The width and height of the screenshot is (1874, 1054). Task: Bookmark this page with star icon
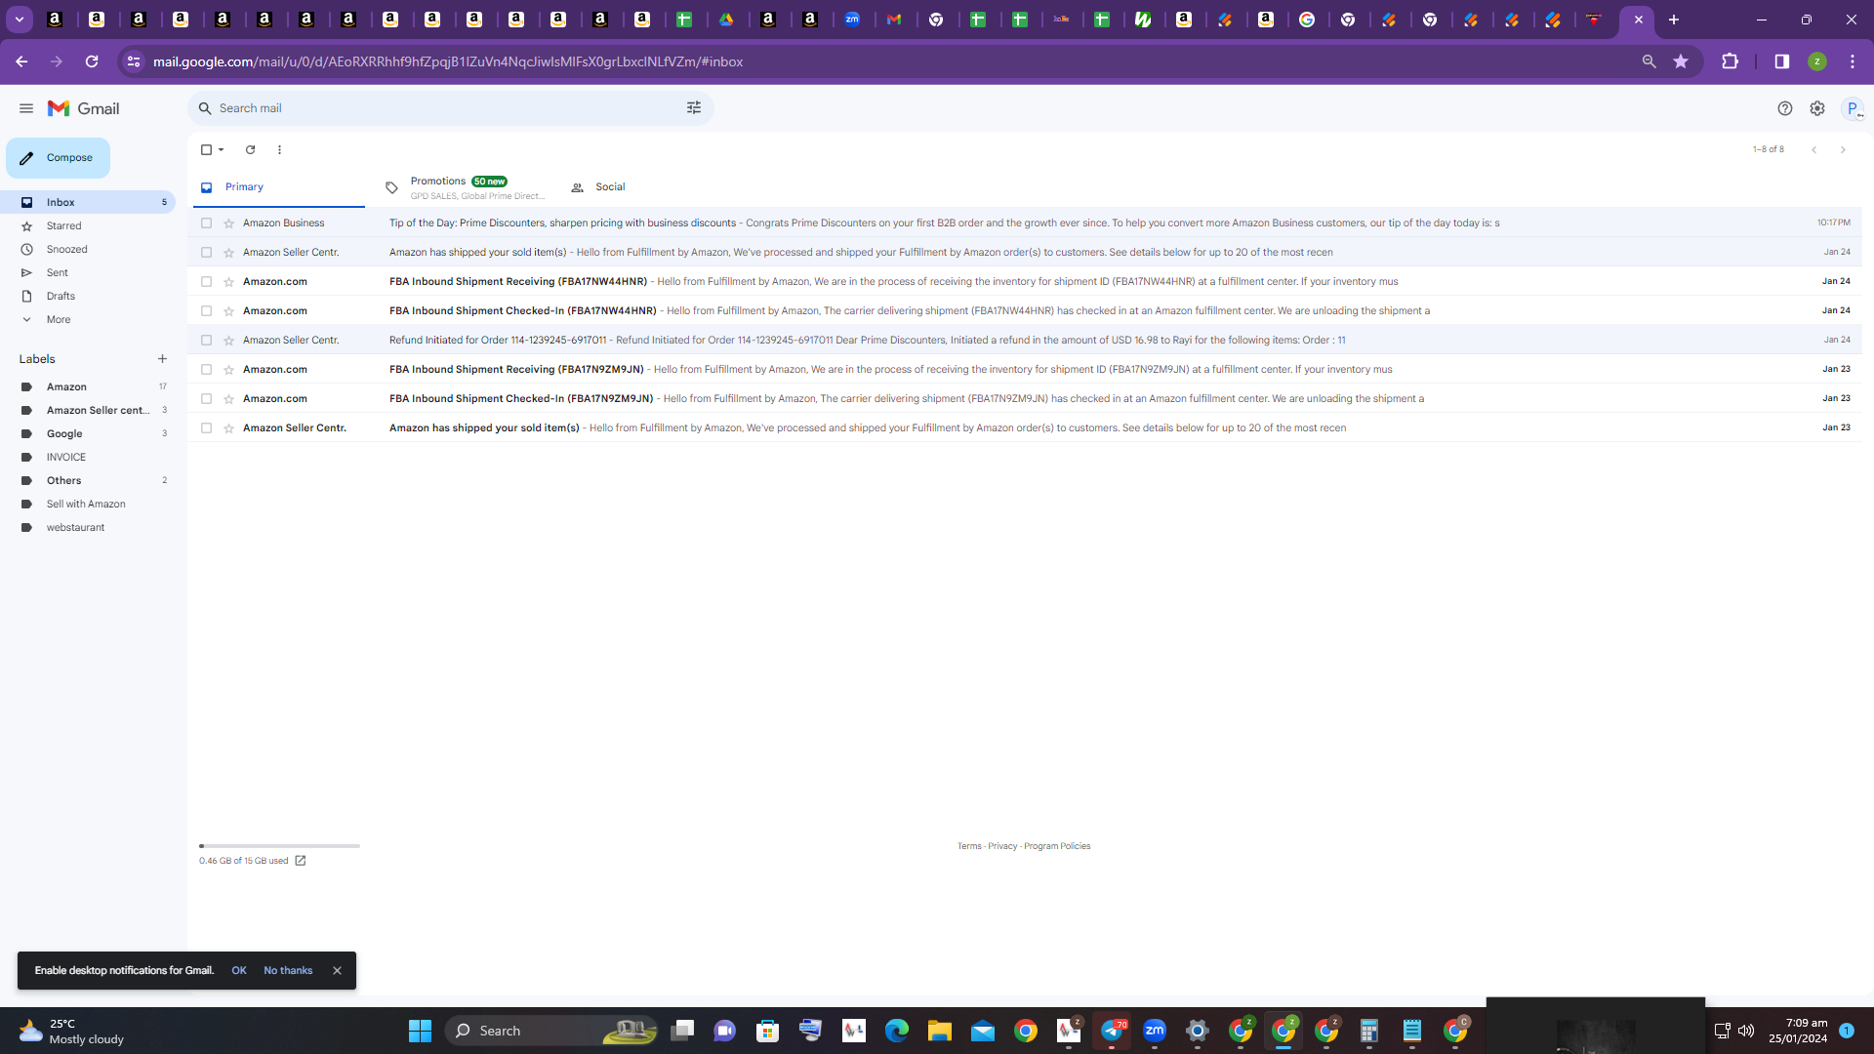[1681, 61]
